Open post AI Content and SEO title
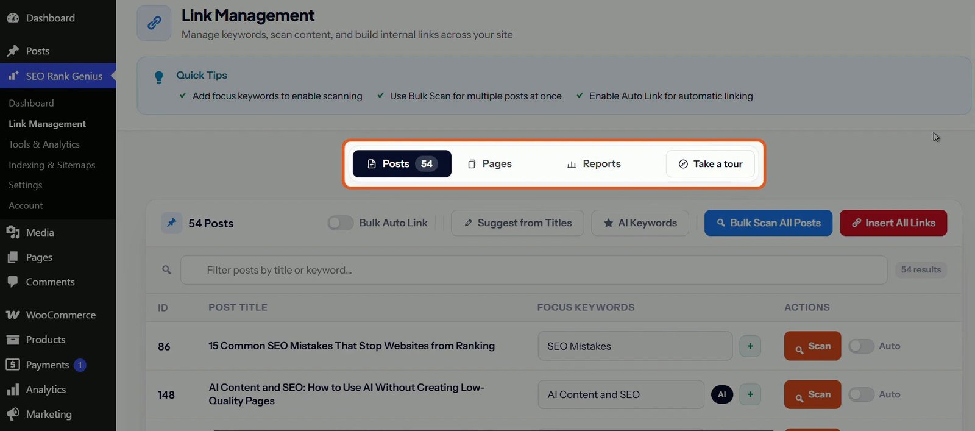This screenshot has height=431, width=975. [347, 394]
